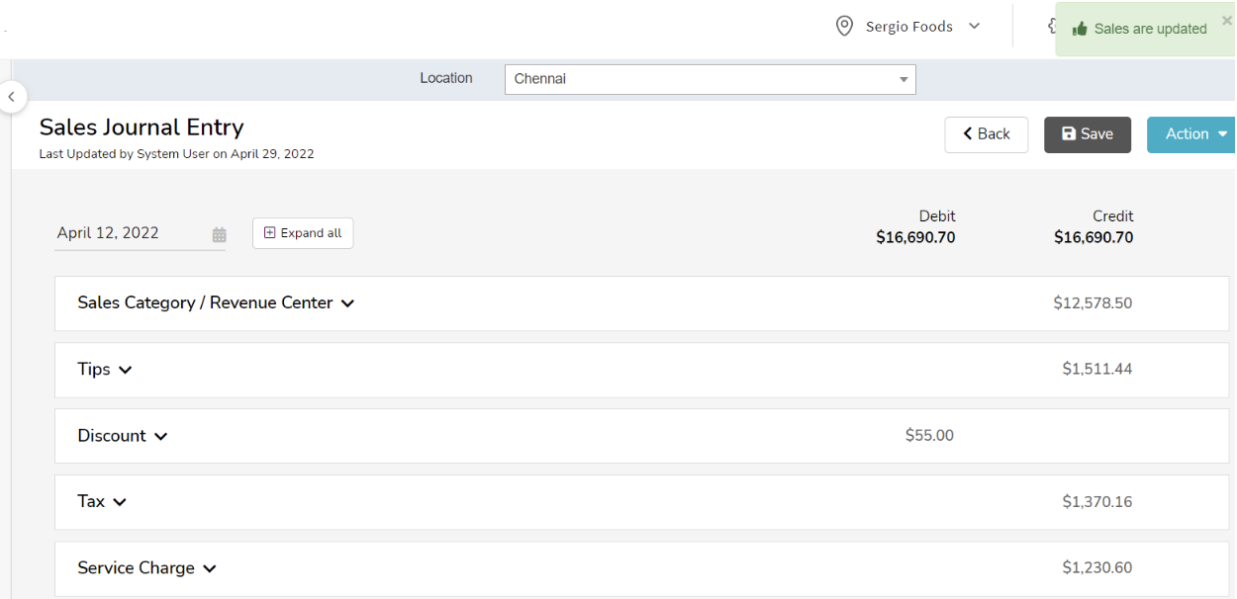This screenshot has width=1237, height=599.
Task: Click the Expand all button
Action: click(303, 233)
